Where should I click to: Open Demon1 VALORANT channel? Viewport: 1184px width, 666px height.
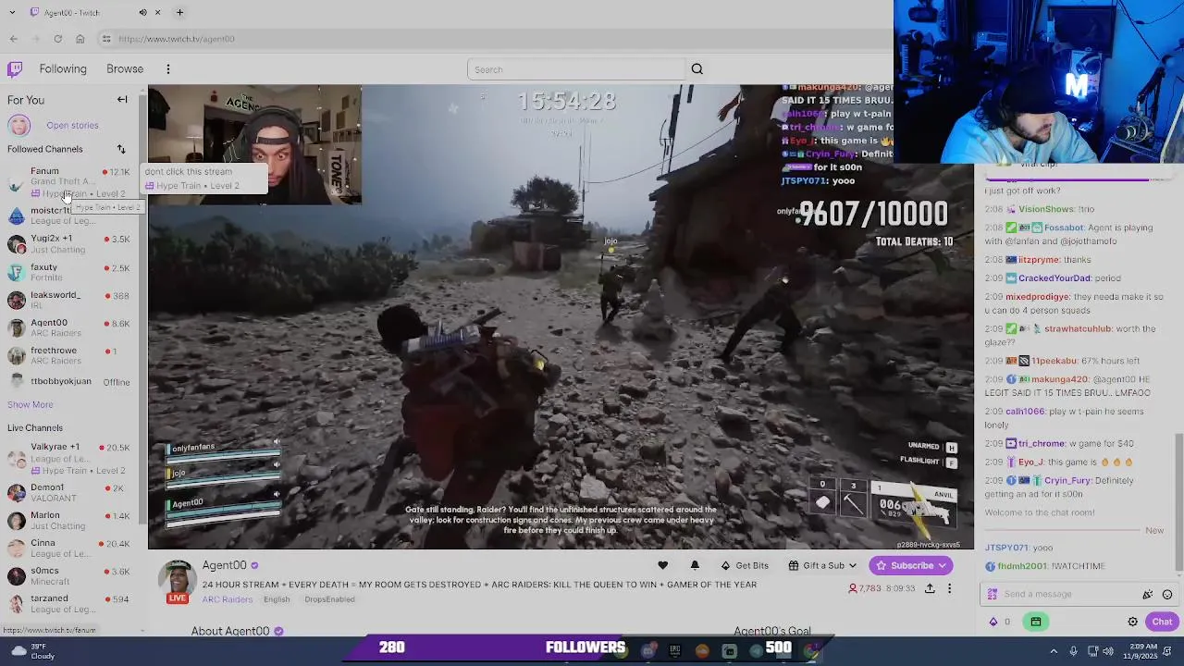[69, 492]
